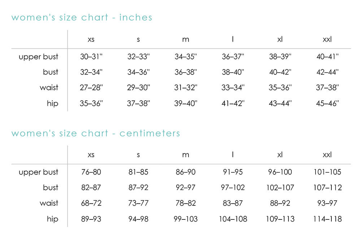
Task: Click the 40–42" bust measurement cell
Action: tap(280, 72)
